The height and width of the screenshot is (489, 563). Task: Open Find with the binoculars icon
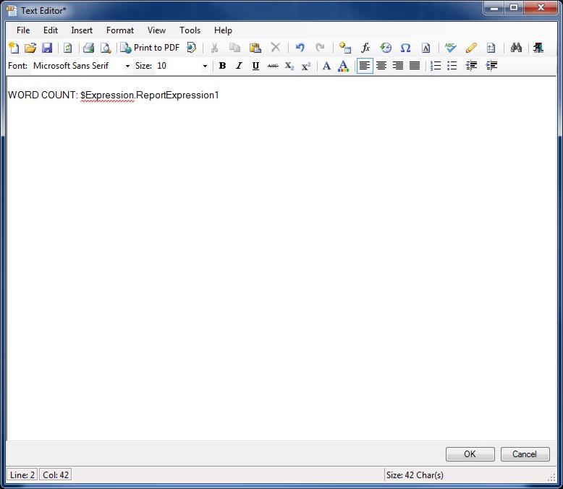coord(516,48)
